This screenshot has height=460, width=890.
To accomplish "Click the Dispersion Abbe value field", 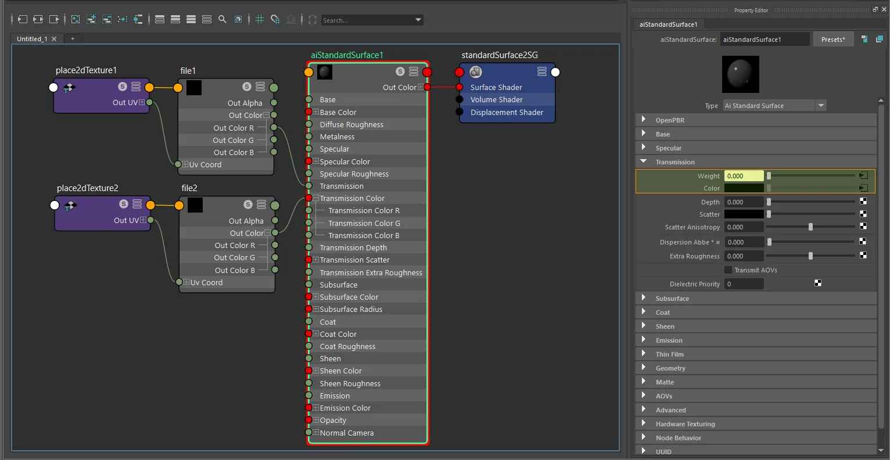I will point(744,242).
